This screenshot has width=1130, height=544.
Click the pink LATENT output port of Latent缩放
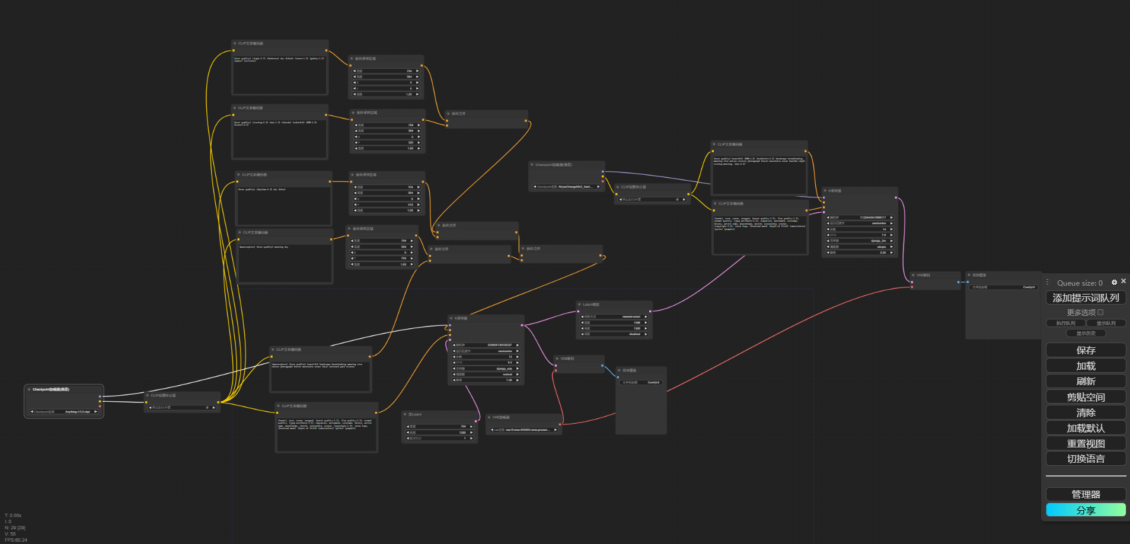(x=650, y=311)
